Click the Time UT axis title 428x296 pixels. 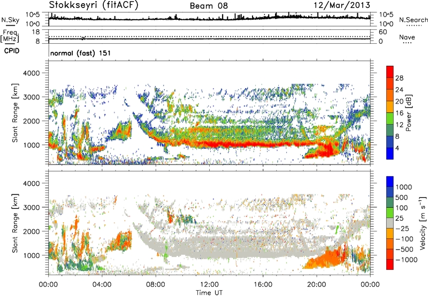[209, 292]
